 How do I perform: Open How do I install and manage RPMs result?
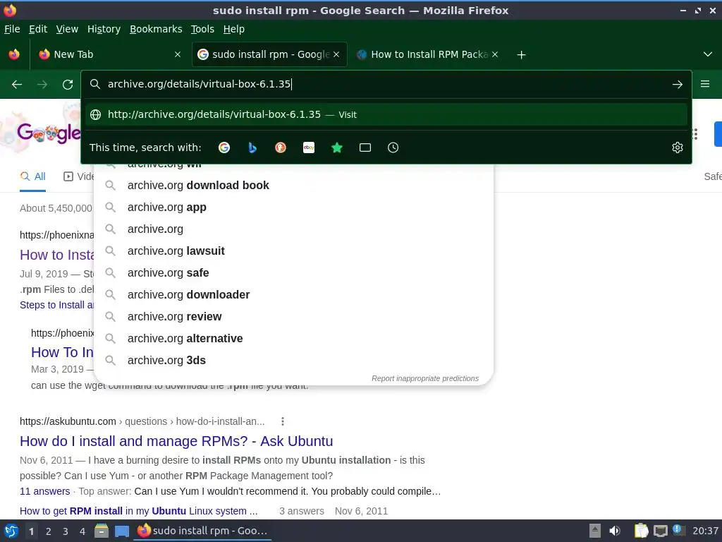pos(176,441)
